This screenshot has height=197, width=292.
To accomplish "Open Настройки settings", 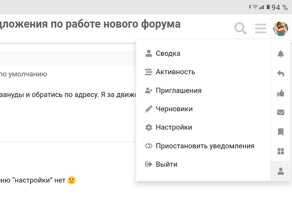I will tap(203, 127).
